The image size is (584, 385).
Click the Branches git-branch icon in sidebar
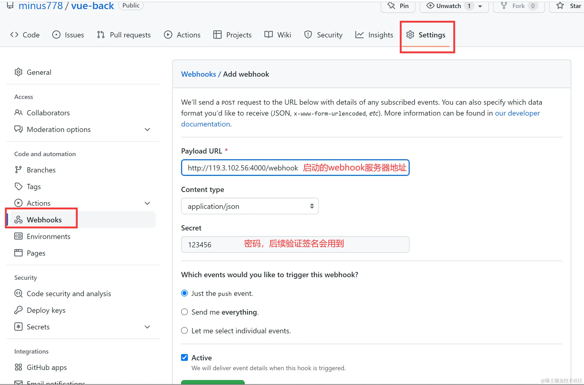click(x=18, y=170)
